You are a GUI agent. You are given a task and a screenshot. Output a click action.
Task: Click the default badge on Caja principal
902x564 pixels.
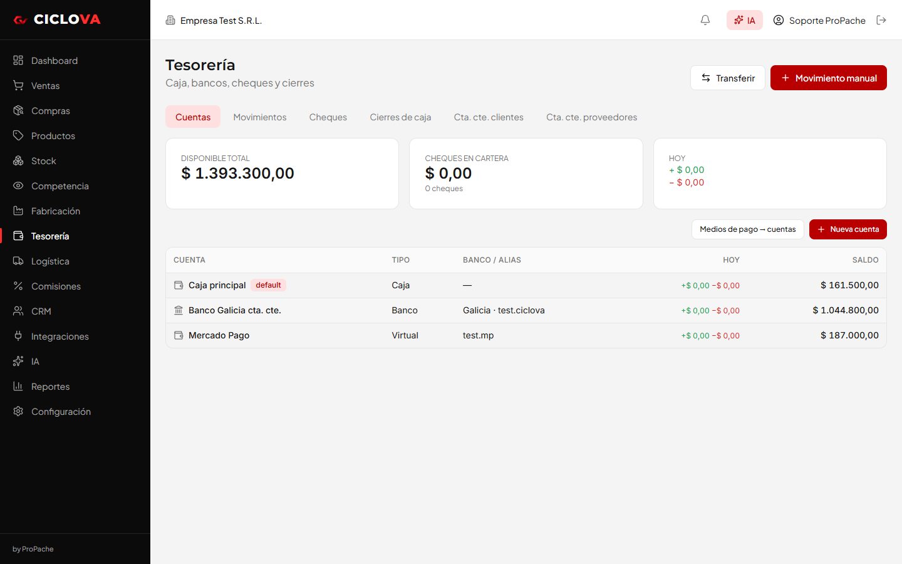[x=268, y=285]
